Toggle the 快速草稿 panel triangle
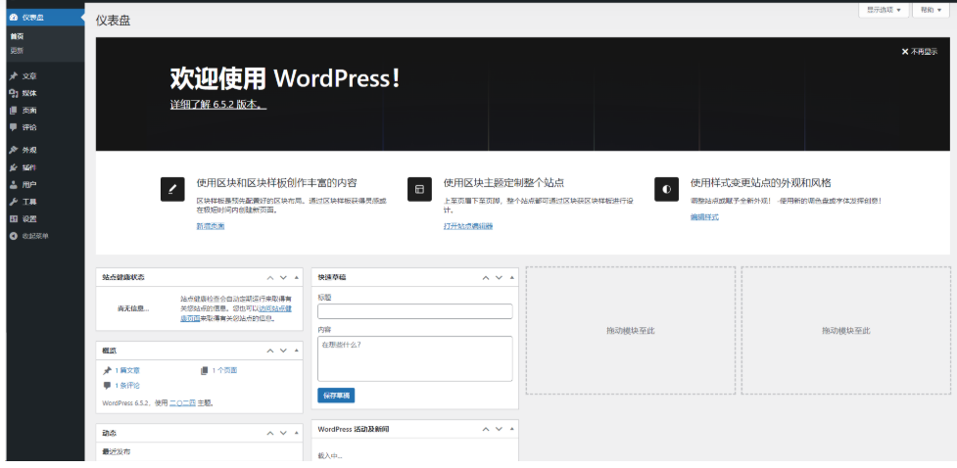 point(511,277)
